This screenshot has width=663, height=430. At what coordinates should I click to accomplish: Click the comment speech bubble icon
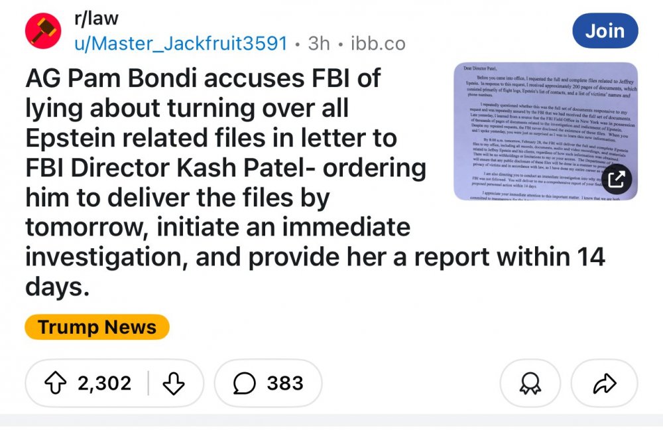245,384
